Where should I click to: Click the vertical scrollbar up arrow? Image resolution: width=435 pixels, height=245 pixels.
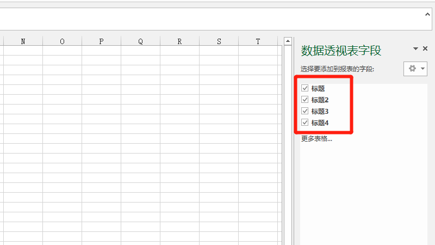(288, 41)
